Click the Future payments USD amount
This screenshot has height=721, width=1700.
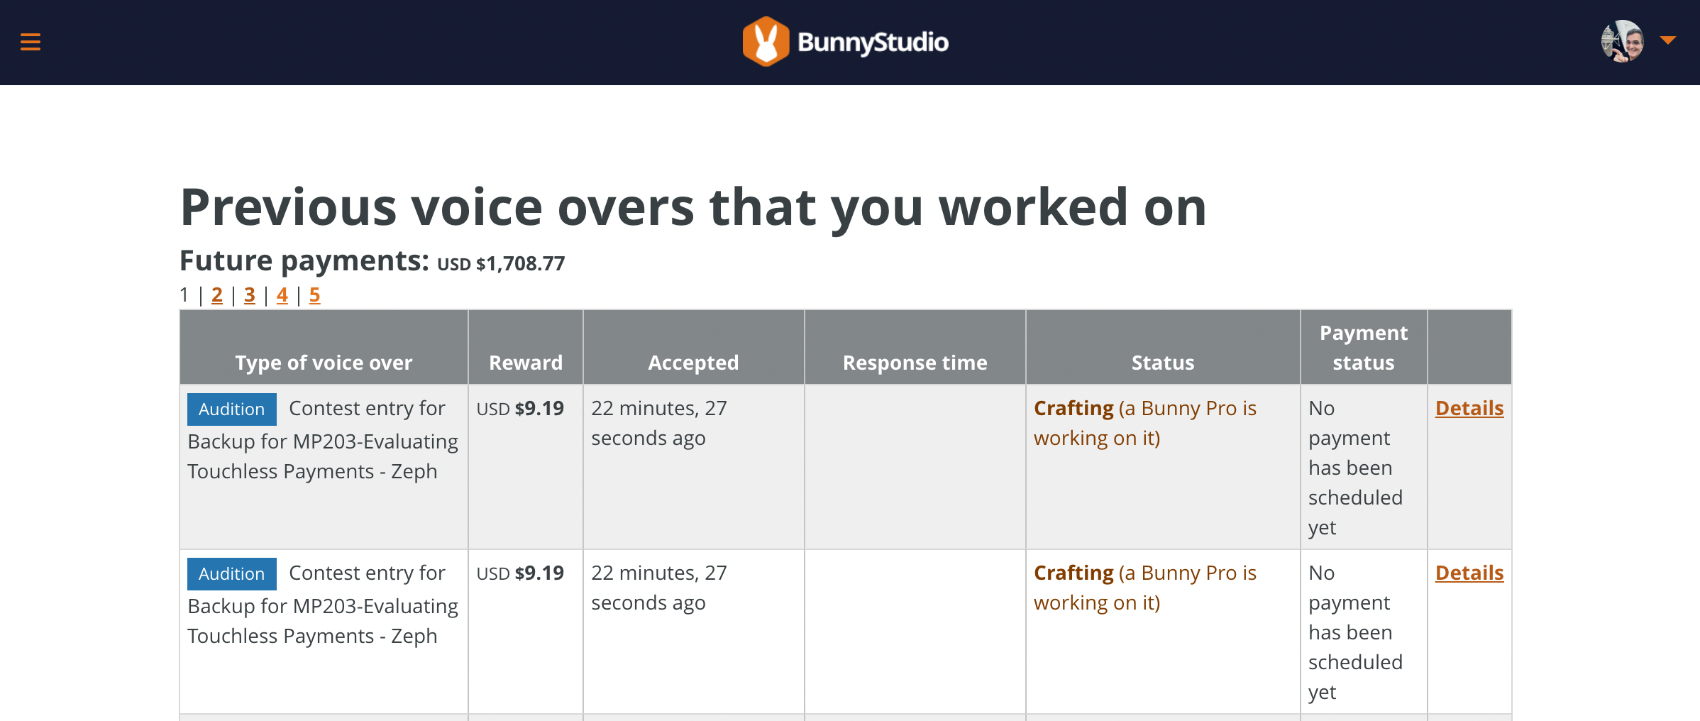click(501, 264)
